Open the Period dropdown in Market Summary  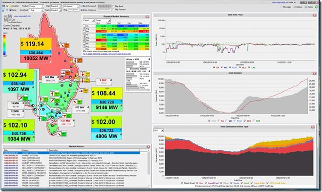coord(88,20)
